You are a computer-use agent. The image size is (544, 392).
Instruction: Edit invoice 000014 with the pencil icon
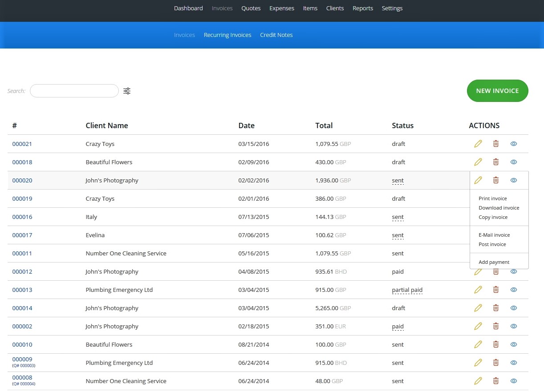pyautogui.click(x=478, y=308)
